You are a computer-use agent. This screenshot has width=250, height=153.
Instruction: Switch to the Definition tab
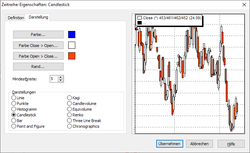coord(16,18)
